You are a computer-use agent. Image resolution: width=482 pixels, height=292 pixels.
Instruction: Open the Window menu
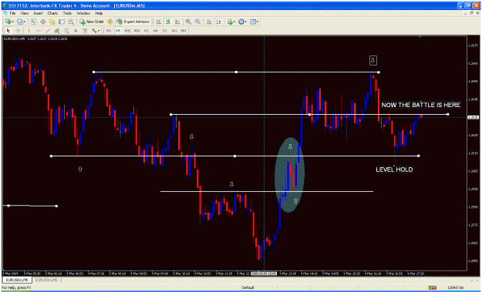83,13
